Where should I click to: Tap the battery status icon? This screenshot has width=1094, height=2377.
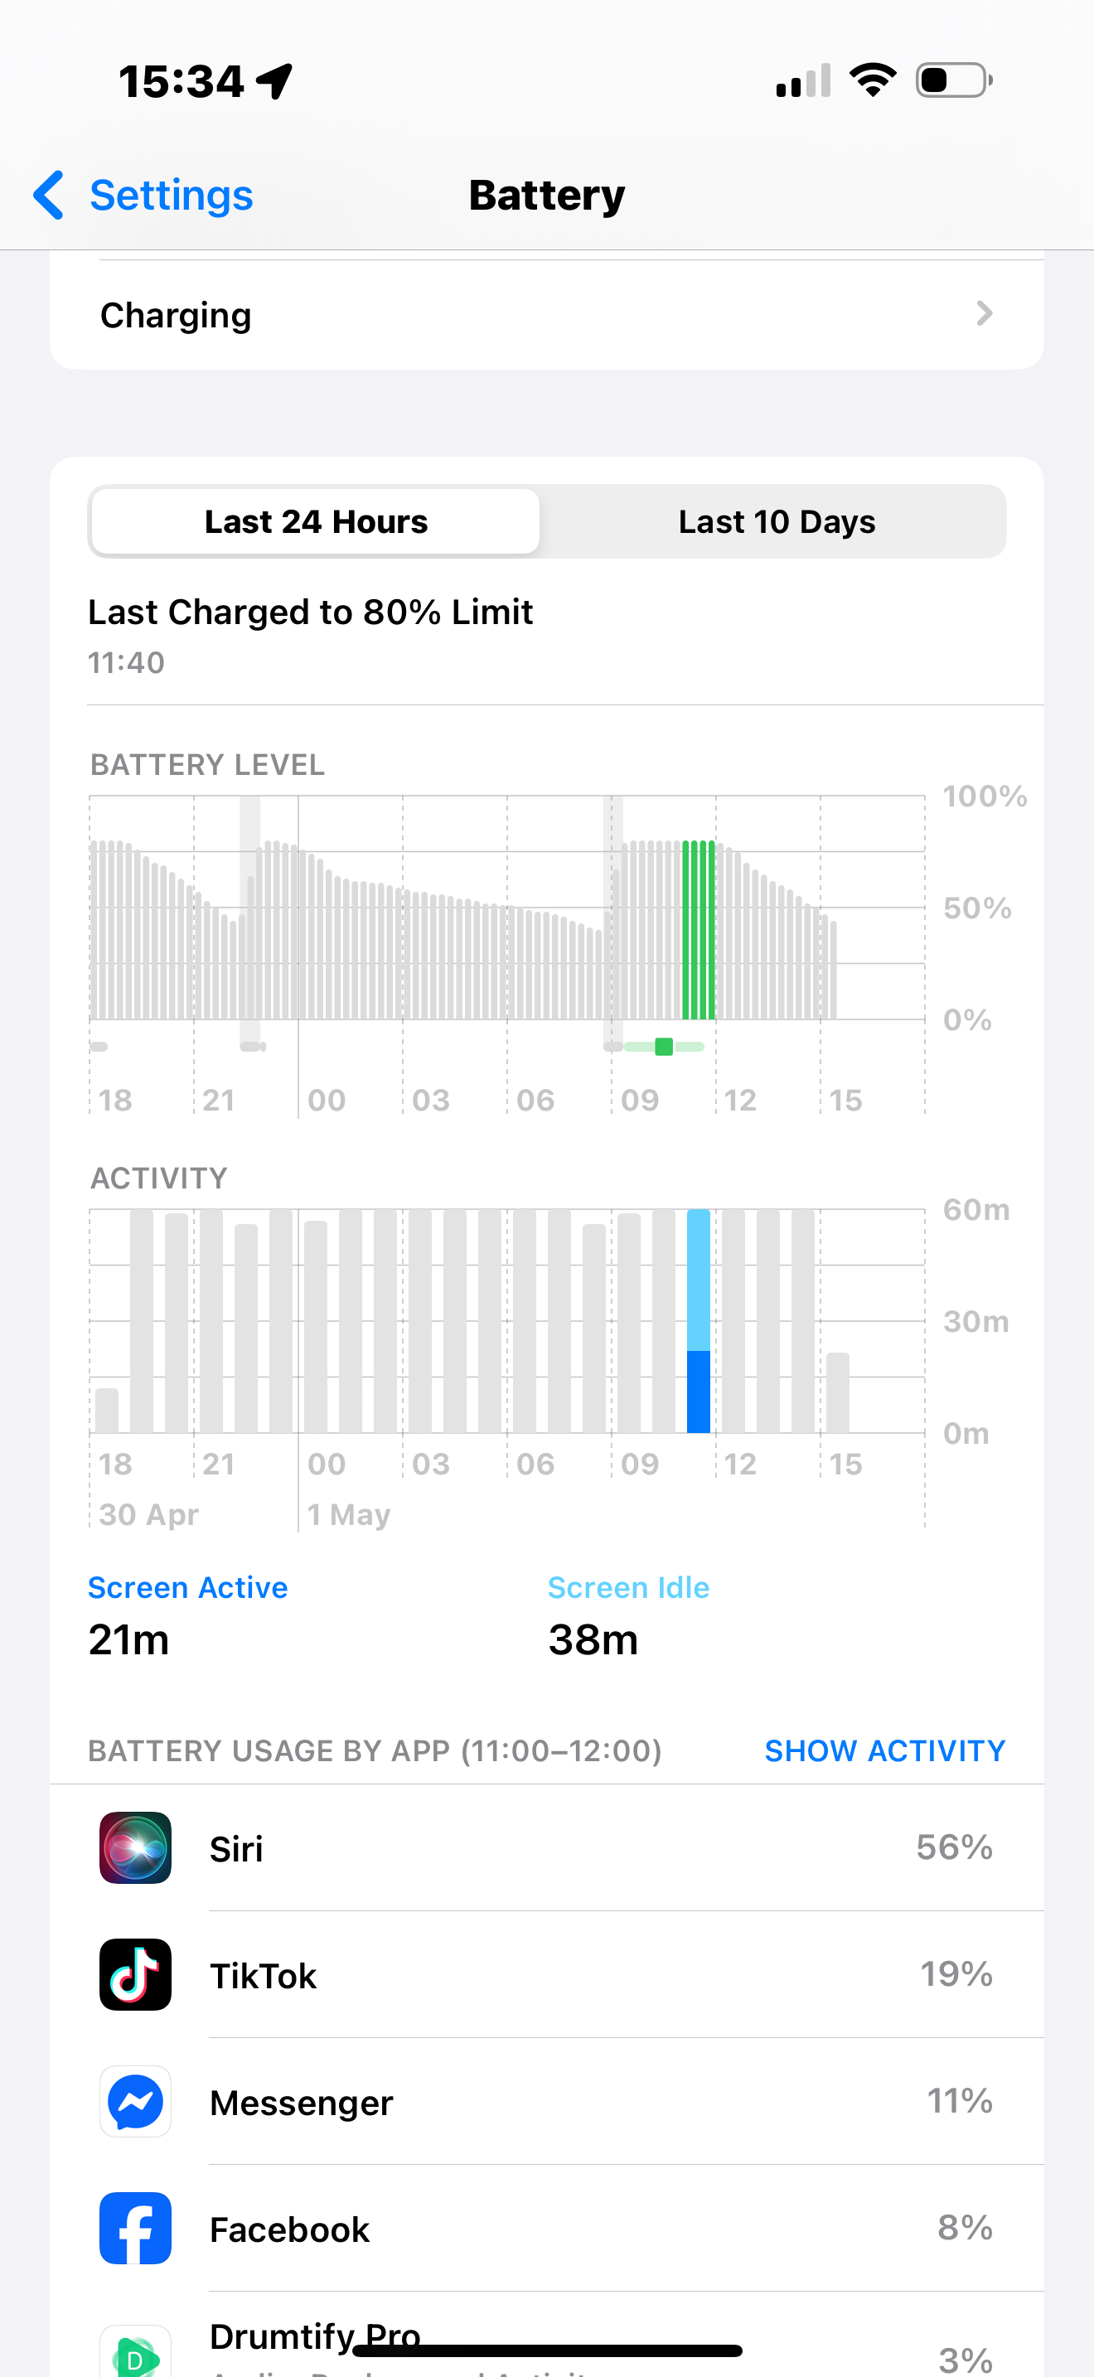(x=954, y=80)
